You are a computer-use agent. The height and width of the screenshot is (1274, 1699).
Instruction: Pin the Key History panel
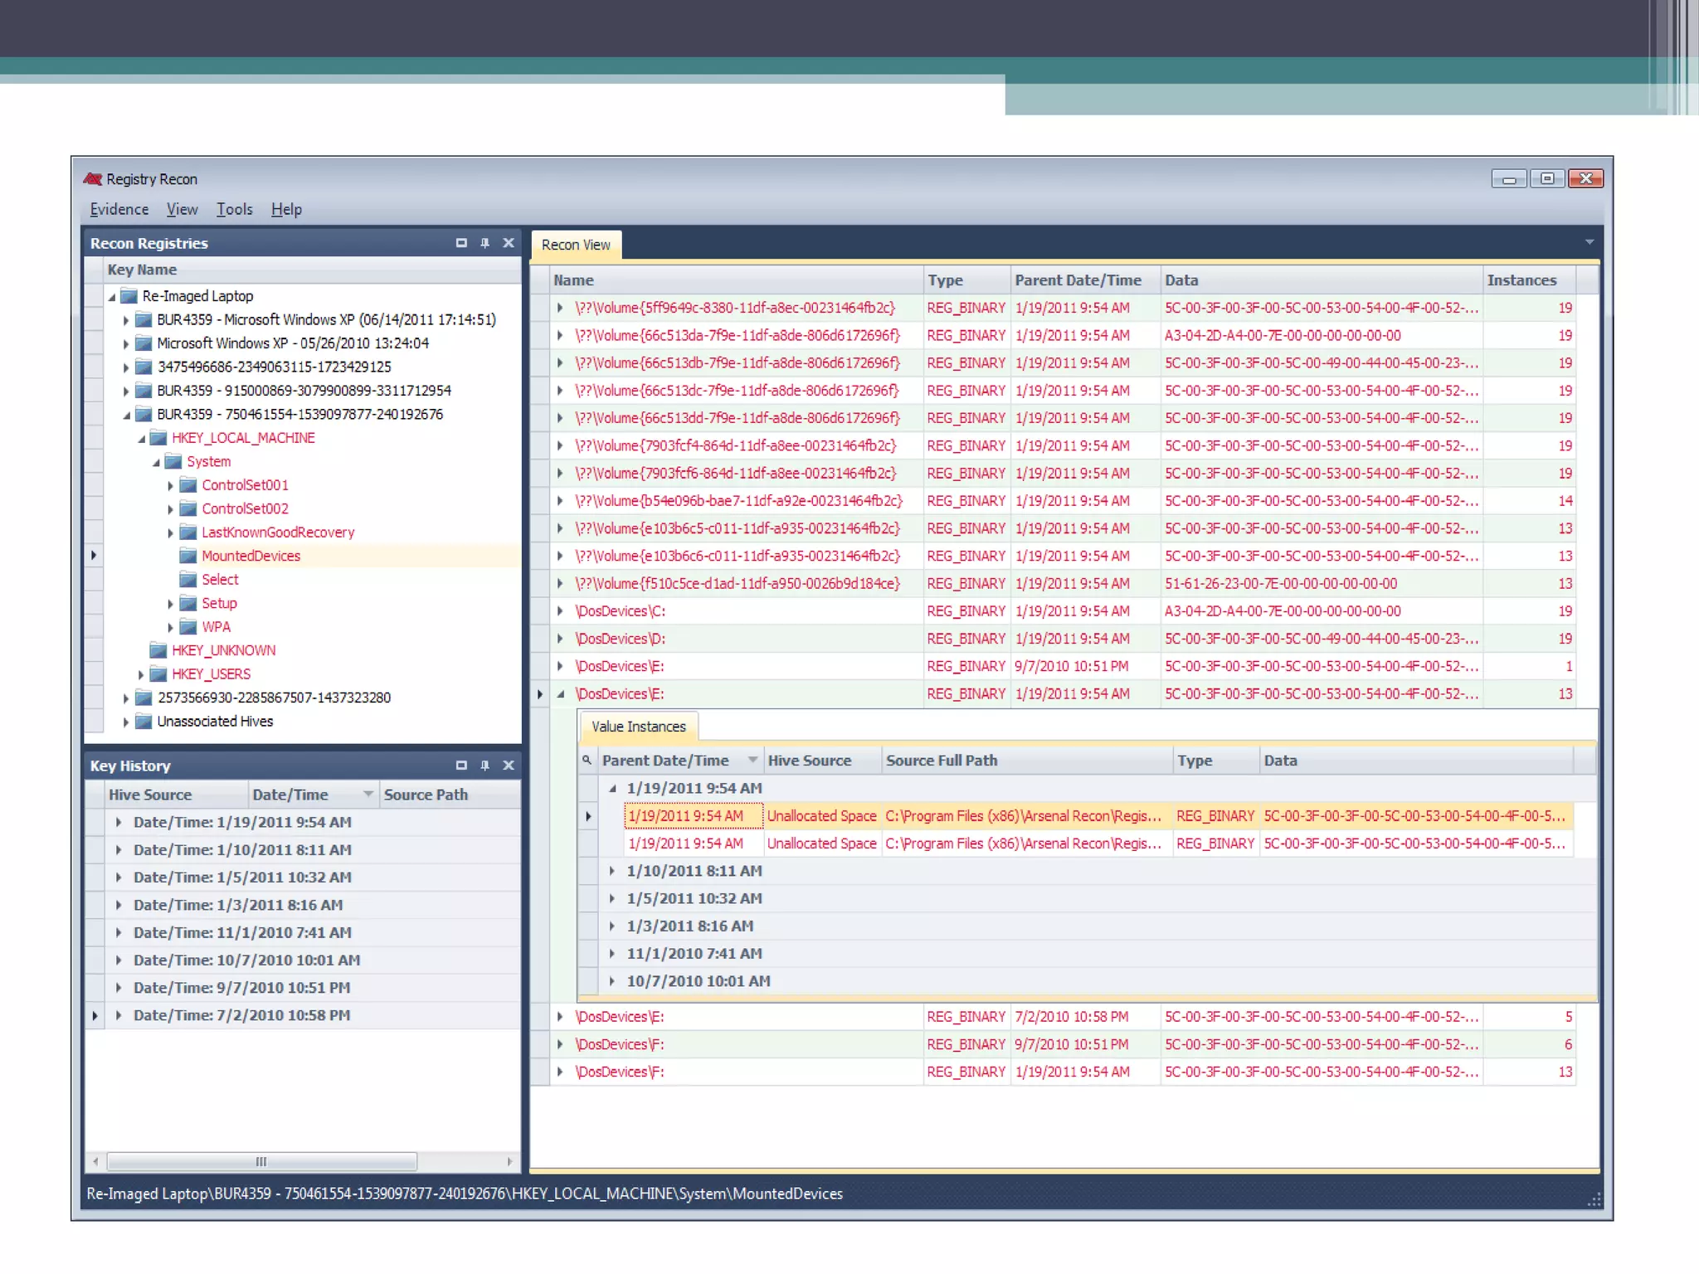point(485,766)
